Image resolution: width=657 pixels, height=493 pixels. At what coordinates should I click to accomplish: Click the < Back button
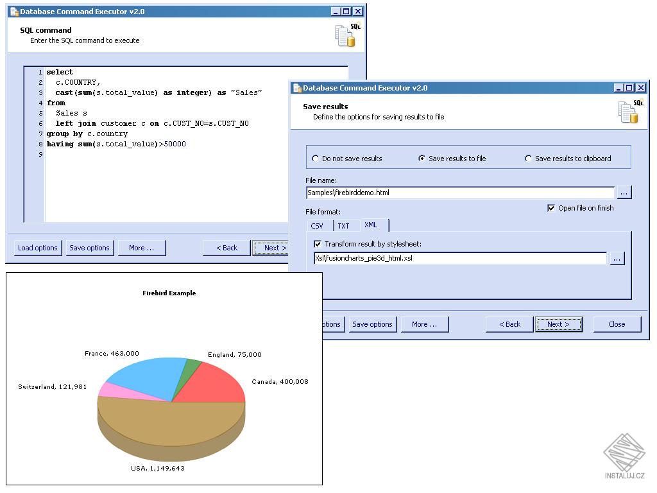(x=509, y=324)
